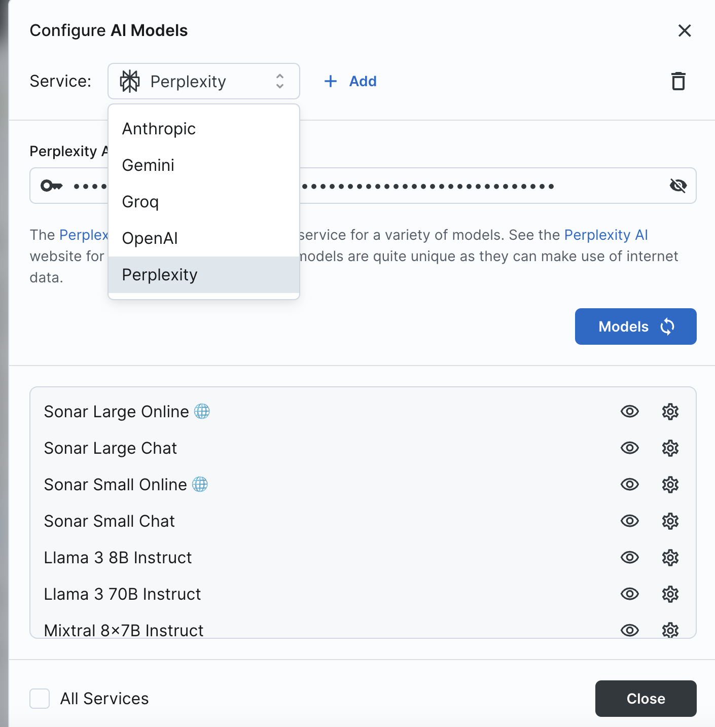Open settings for Llama 3 8B Instruct
The image size is (715, 727).
pyautogui.click(x=670, y=558)
